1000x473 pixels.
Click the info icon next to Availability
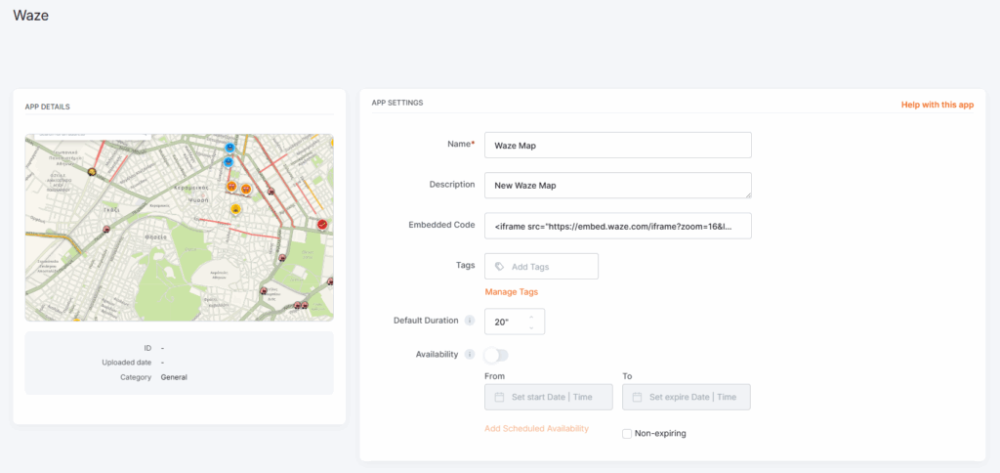470,354
